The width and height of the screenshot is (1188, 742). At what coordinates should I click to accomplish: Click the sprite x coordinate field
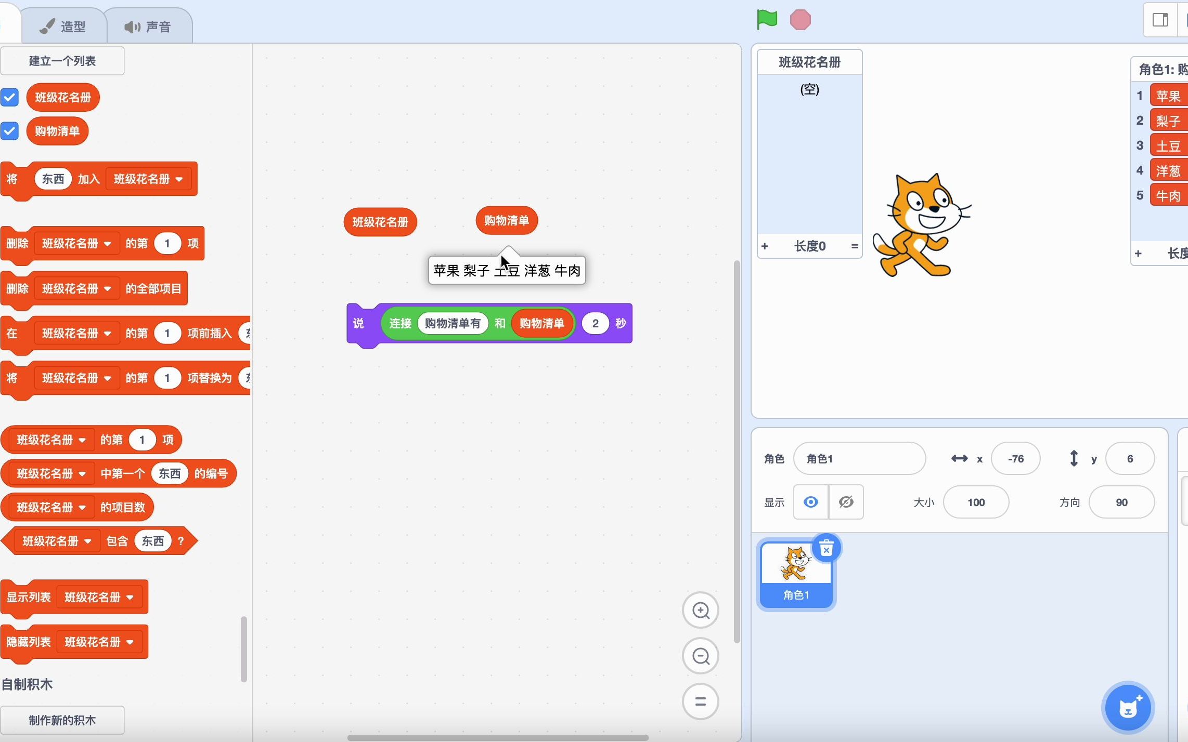(x=1016, y=458)
